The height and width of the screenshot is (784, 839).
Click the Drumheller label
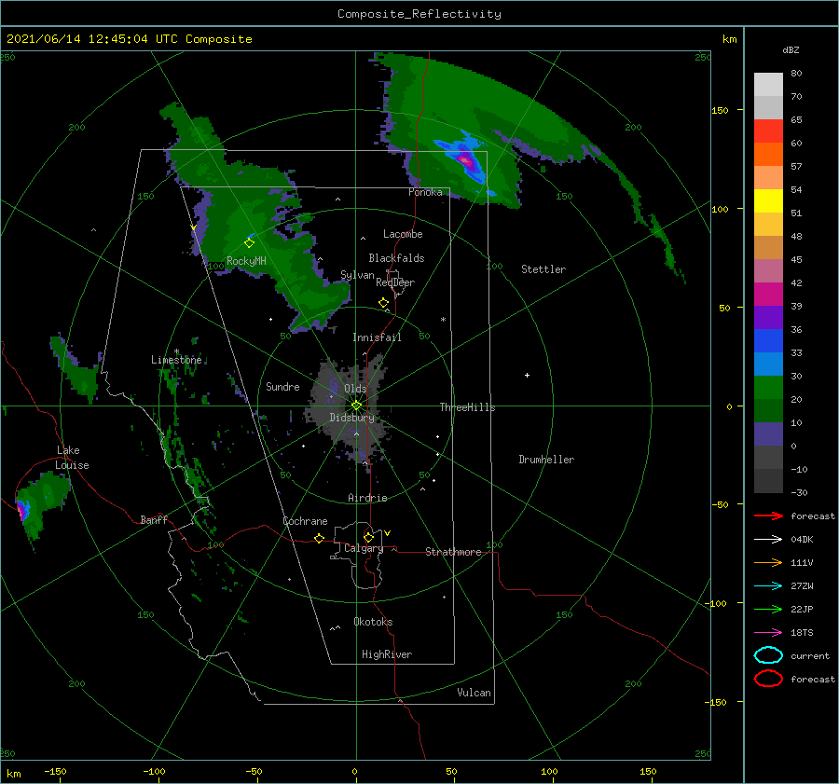click(x=546, y=460)
